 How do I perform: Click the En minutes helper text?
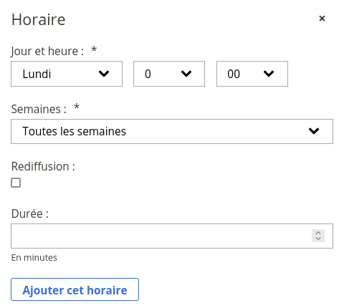point(34,258)
